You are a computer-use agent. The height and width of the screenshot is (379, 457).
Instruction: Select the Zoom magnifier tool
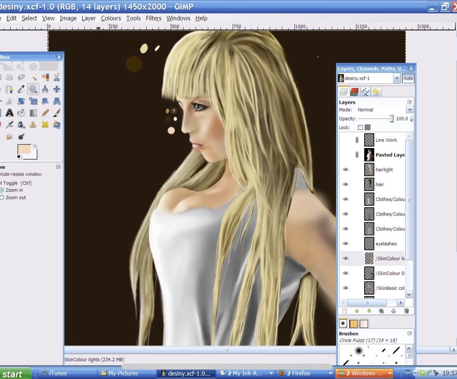(x=33, y=89)
